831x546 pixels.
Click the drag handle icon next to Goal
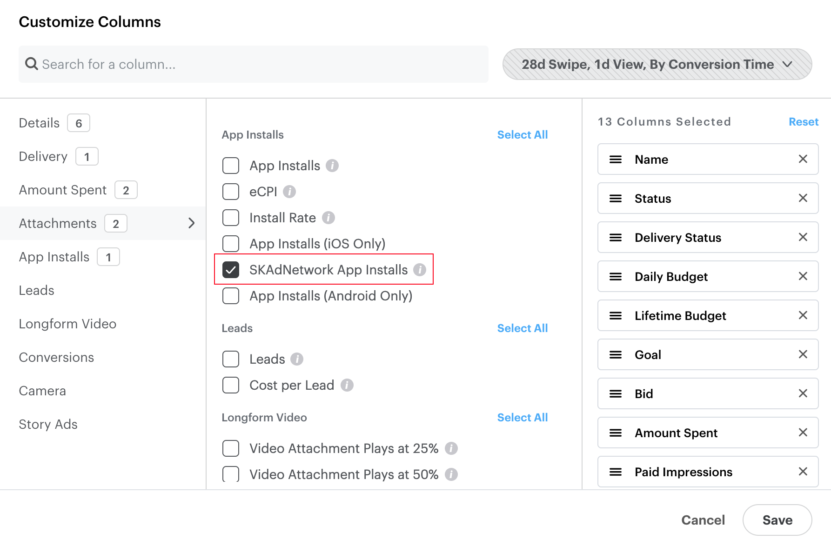click(616, 355)
